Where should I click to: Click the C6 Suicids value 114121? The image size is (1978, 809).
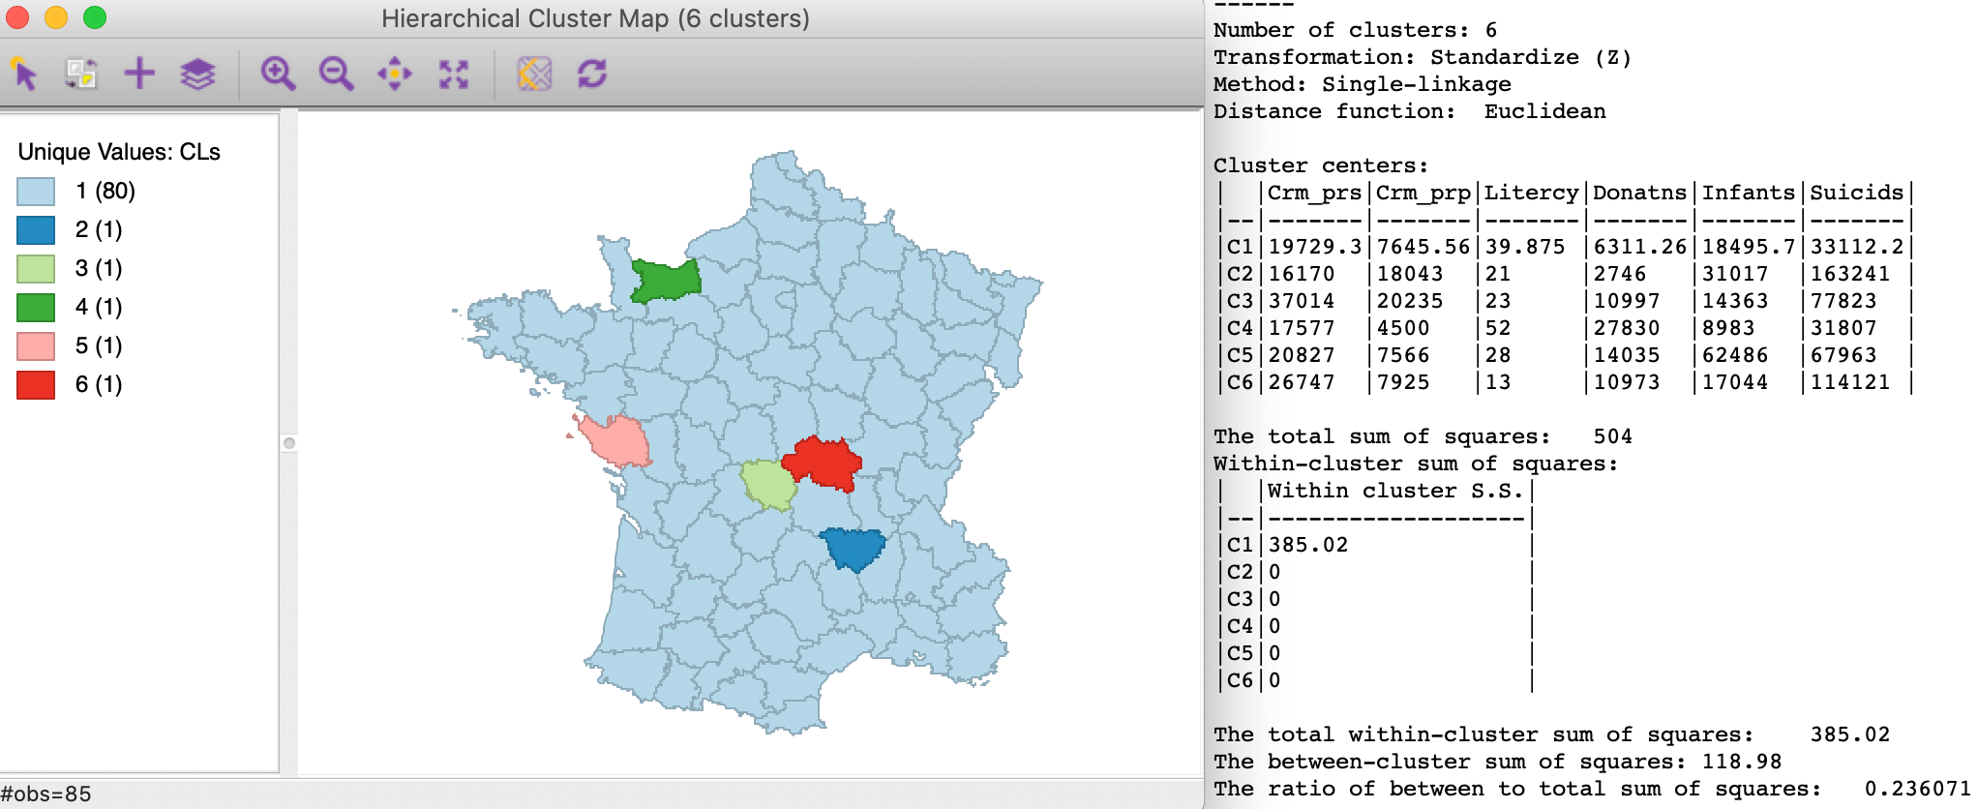pyautogui.click(x=1849, y=382)
